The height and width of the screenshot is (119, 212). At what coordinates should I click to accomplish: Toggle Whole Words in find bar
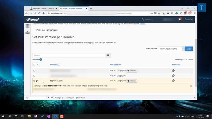80,98
